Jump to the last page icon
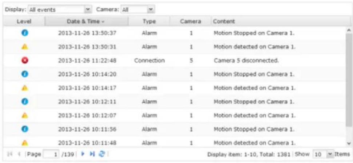 click(92, 154)
